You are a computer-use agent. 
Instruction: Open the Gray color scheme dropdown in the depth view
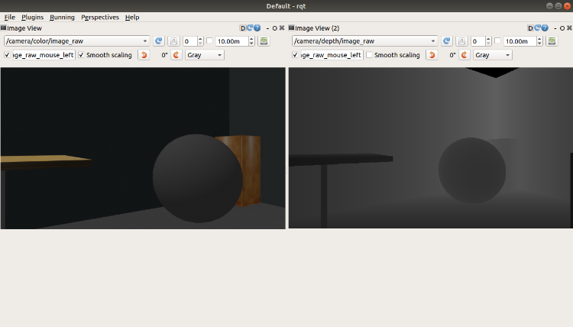(492, 55)
